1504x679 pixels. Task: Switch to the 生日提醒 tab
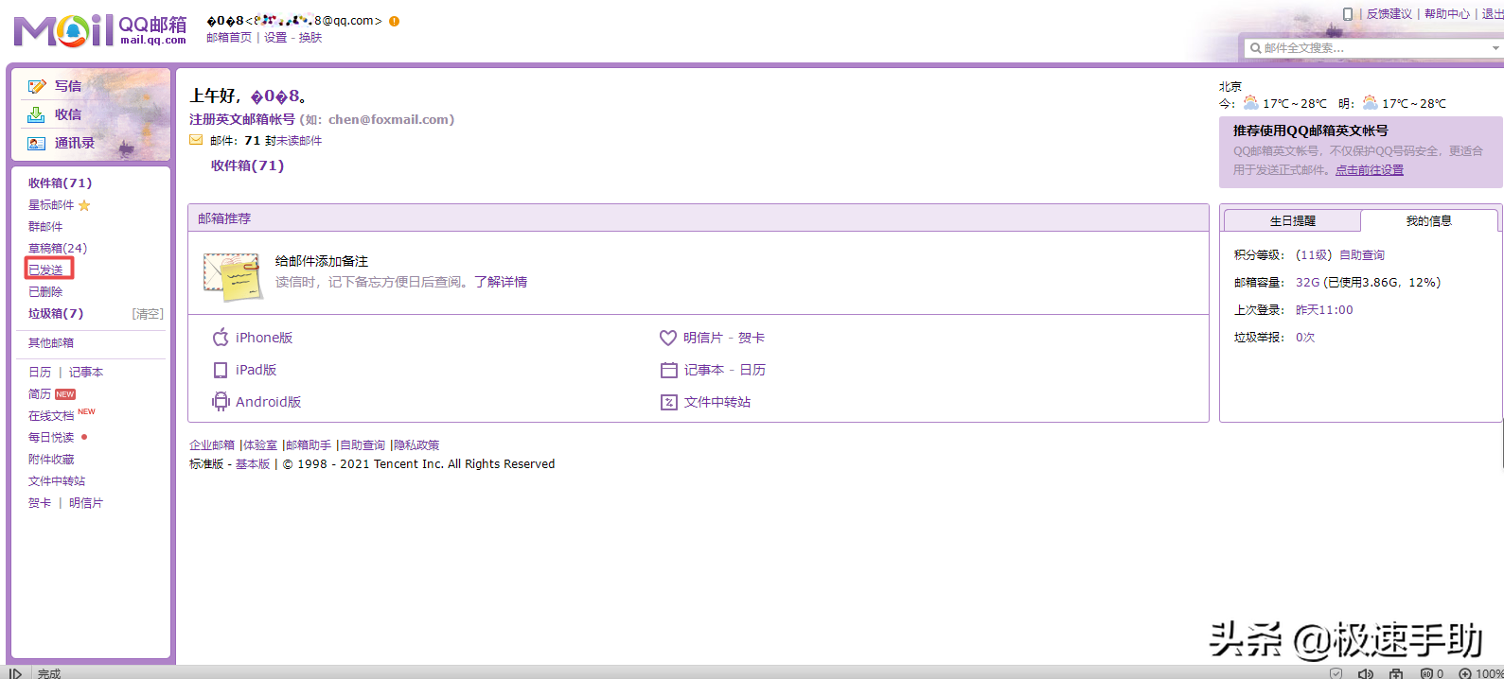pos(1292,220)
